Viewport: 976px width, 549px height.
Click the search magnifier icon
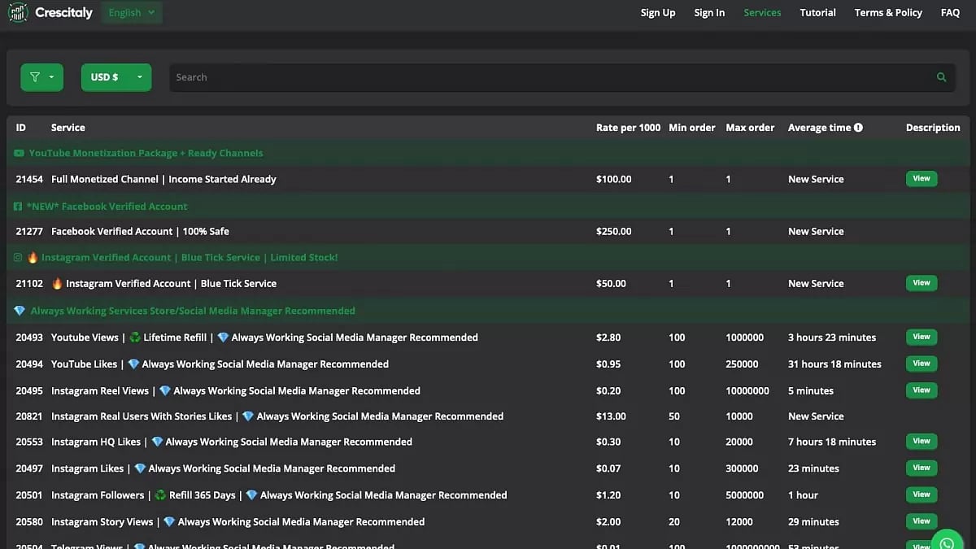tap(941, 77)
